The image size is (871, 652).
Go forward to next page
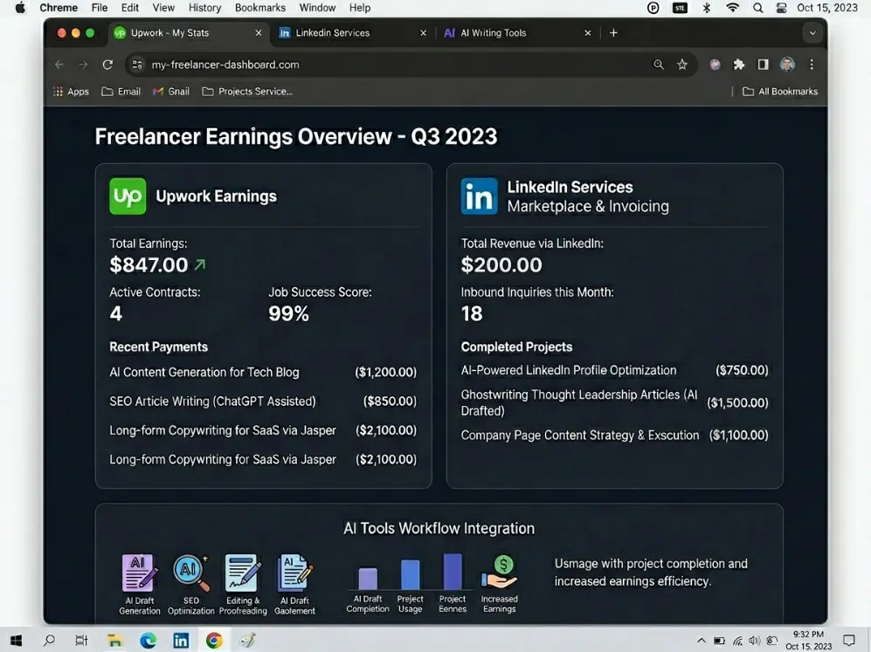(83, 65)
